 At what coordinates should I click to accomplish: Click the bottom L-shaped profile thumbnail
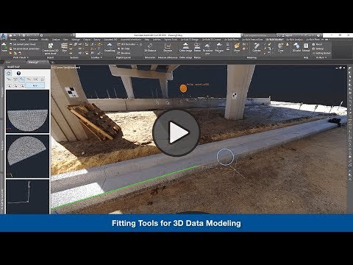[x=27, y=197]
